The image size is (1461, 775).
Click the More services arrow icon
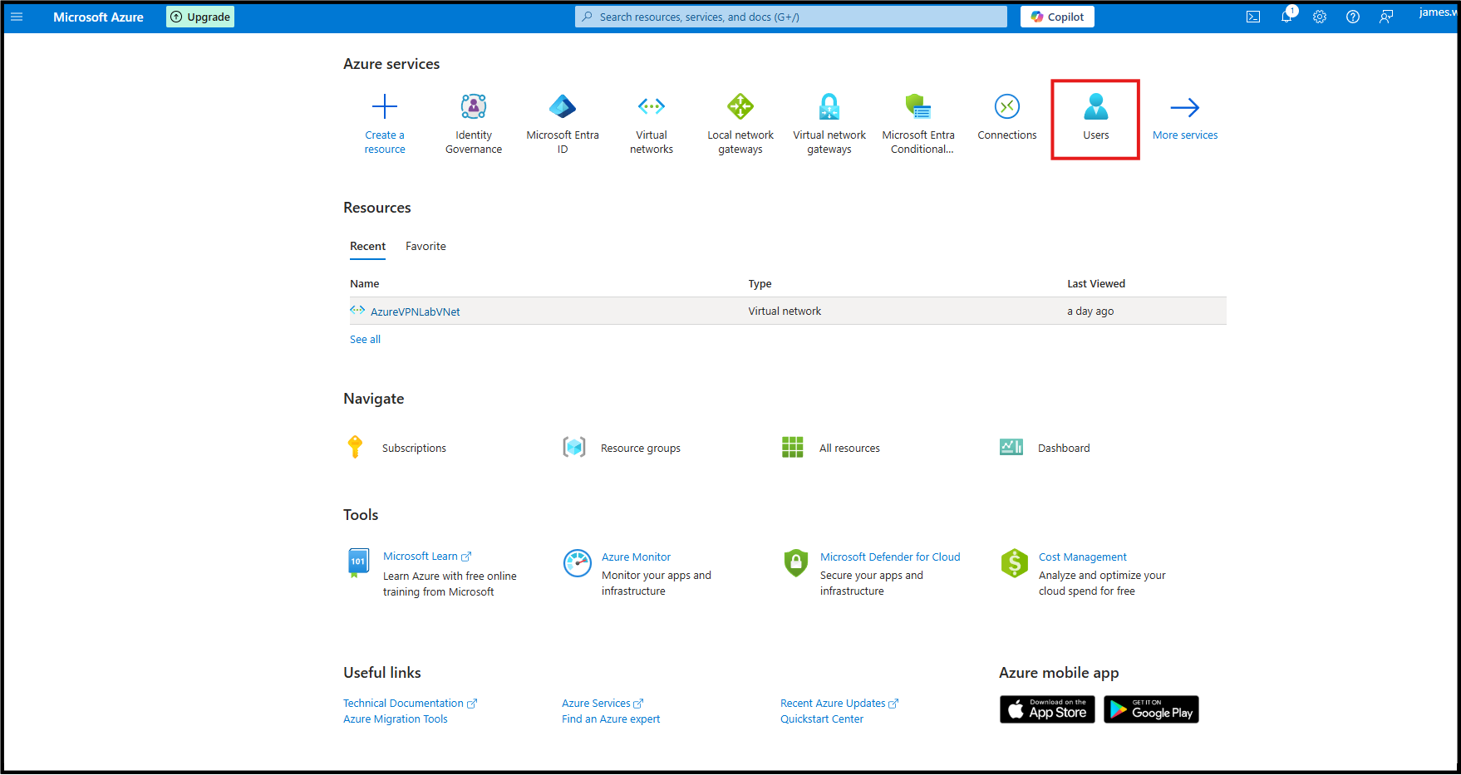[x=1185, y=107]
